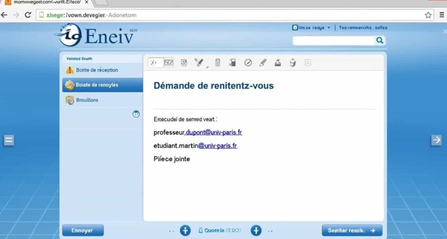Open the lcsize redye dropdown

[x=311, y=28]
